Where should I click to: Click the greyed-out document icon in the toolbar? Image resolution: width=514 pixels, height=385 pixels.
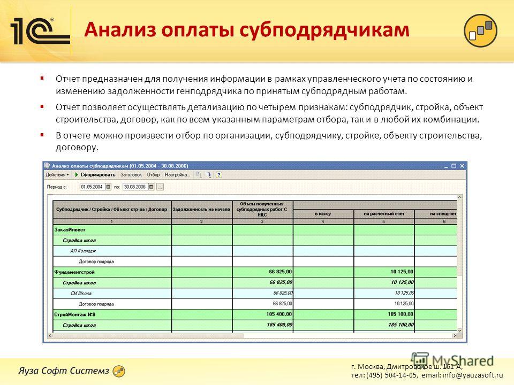coord(199,175)
